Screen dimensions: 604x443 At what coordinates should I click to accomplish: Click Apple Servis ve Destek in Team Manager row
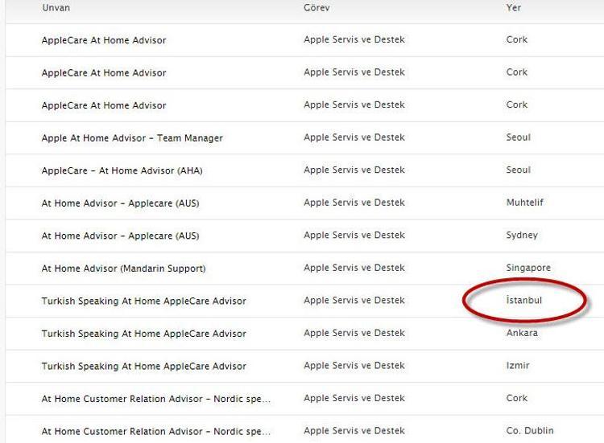tap(354, 138)
